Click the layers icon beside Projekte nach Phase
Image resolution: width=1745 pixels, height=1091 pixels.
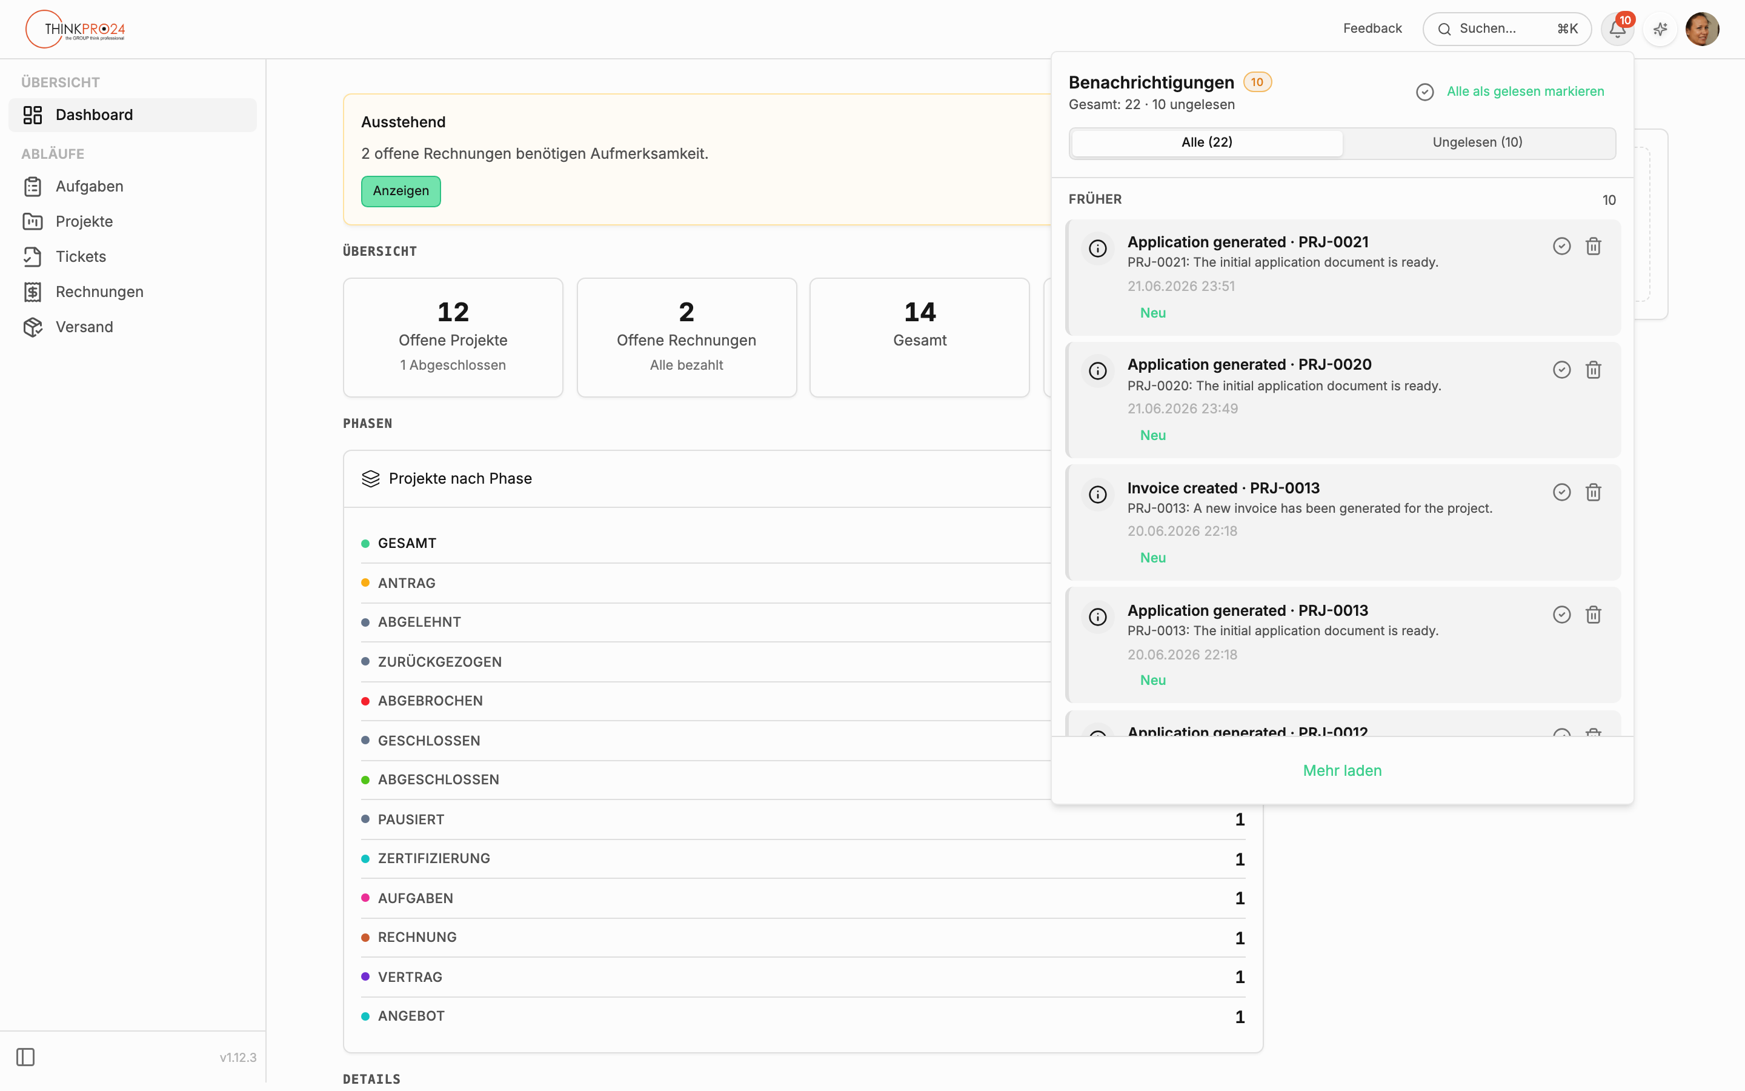[371, 478]
